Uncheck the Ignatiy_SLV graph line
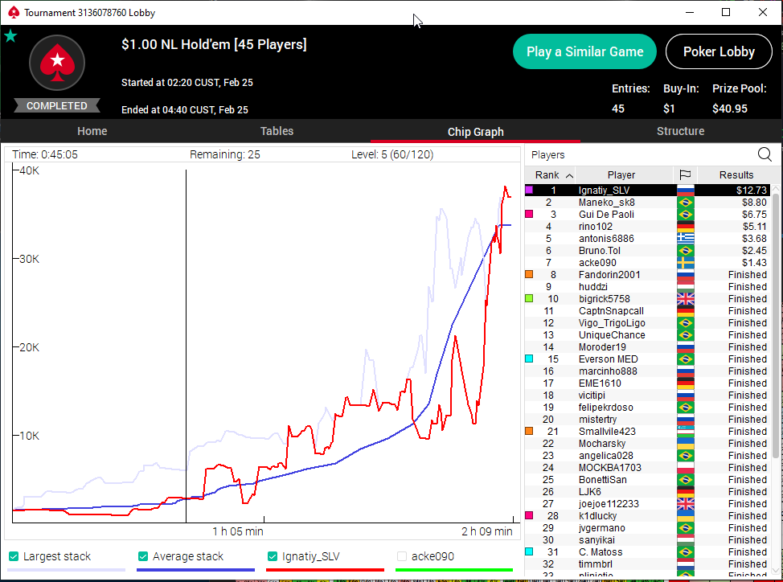This screenshot has width=783, height=582. 273,556
